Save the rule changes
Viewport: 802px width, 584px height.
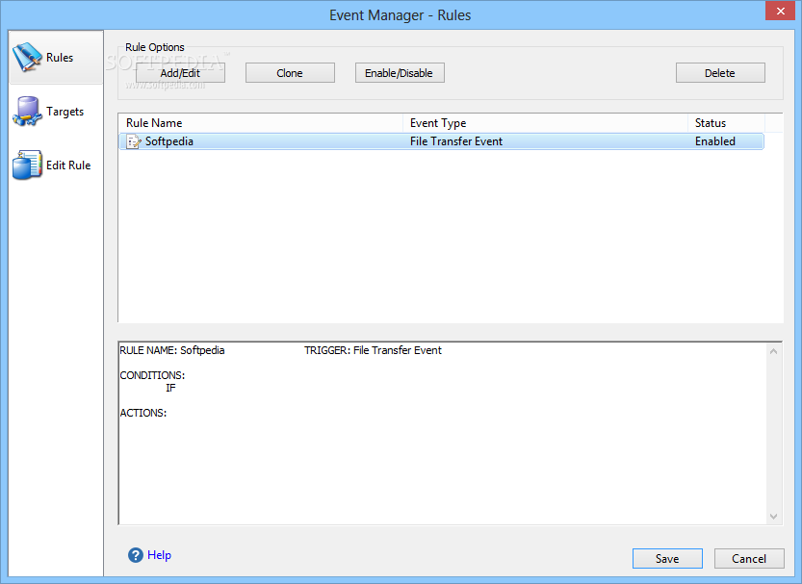pyautogui.click(x=667, y=558)
